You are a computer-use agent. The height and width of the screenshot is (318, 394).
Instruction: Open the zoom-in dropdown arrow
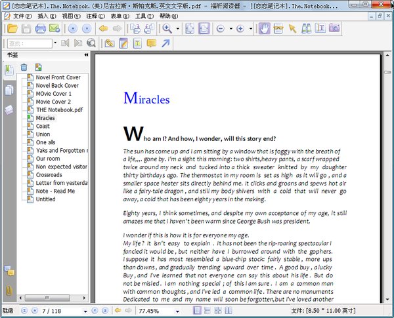(x=251, y=29)
